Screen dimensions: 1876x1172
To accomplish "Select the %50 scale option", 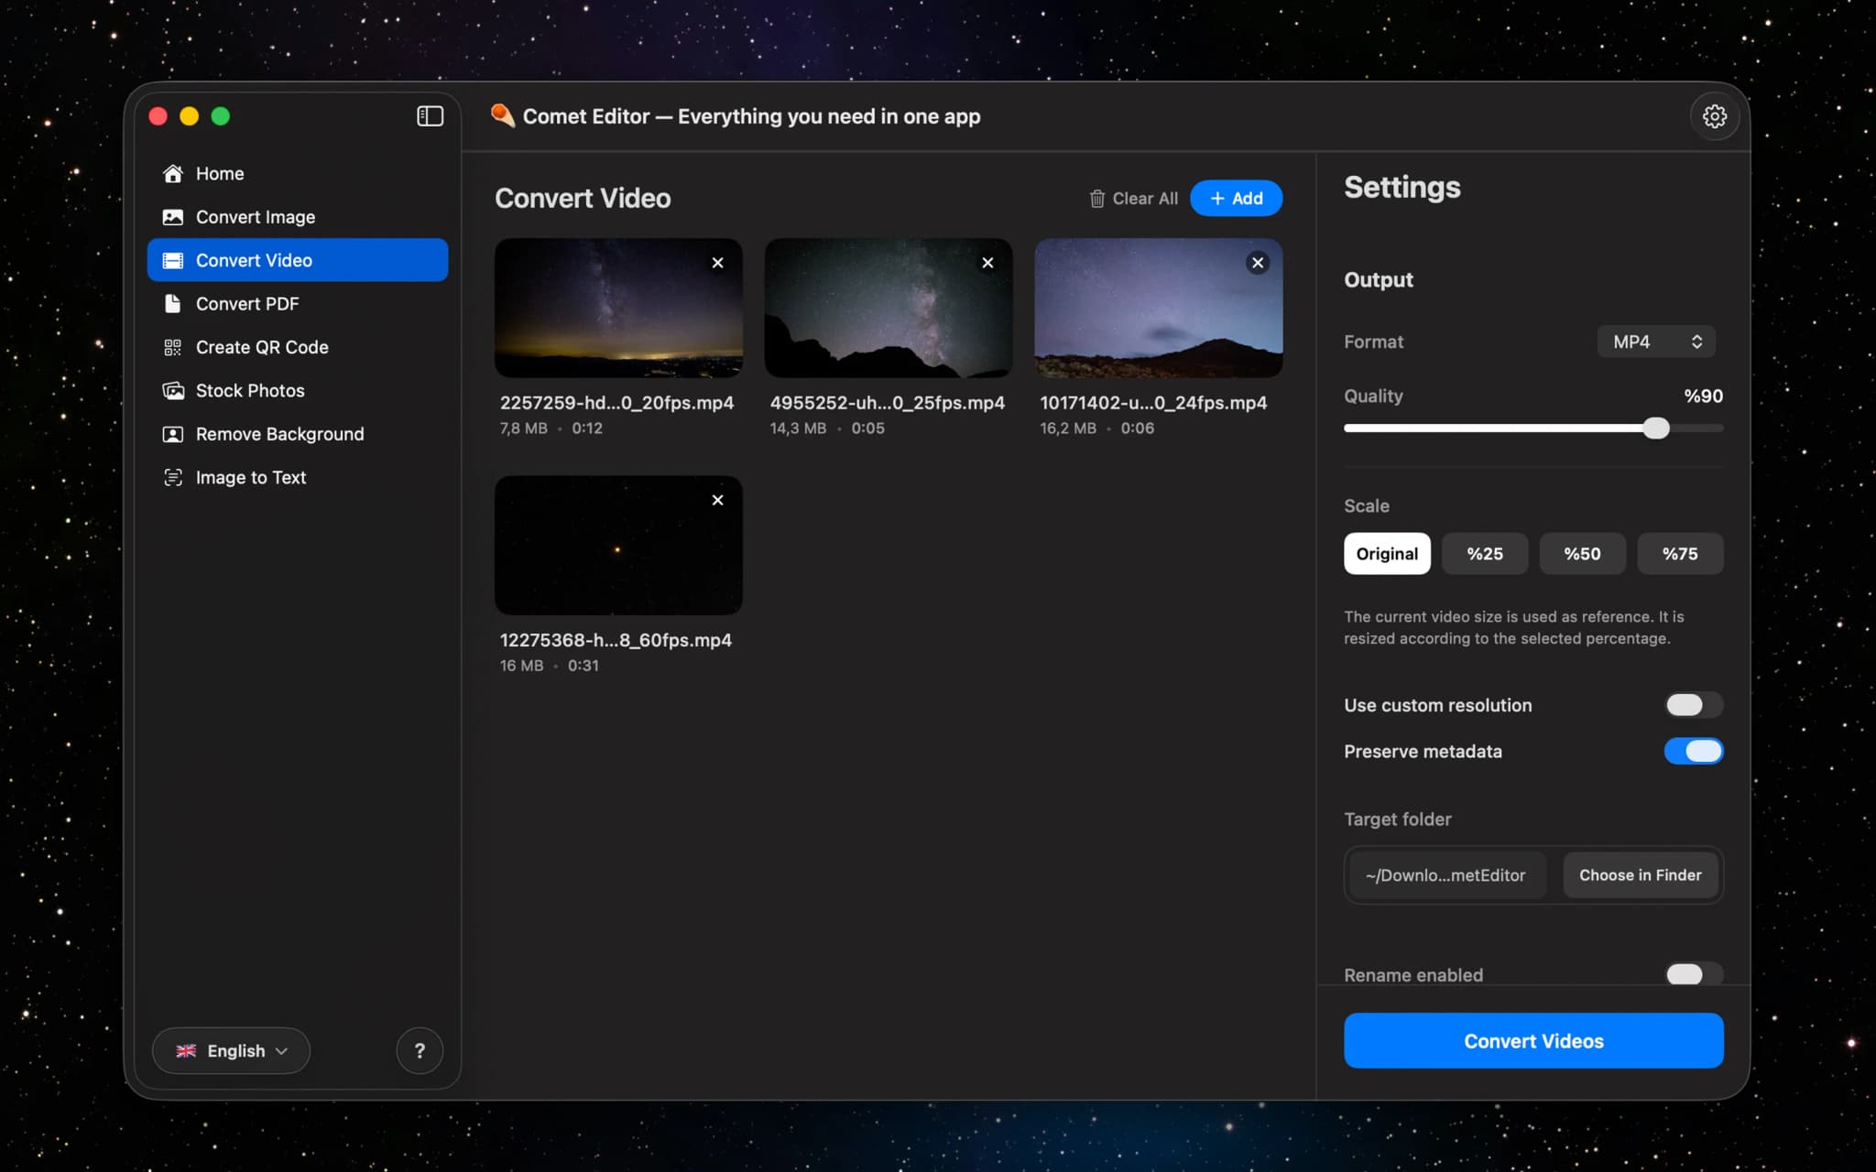I will coord(1582,554).
